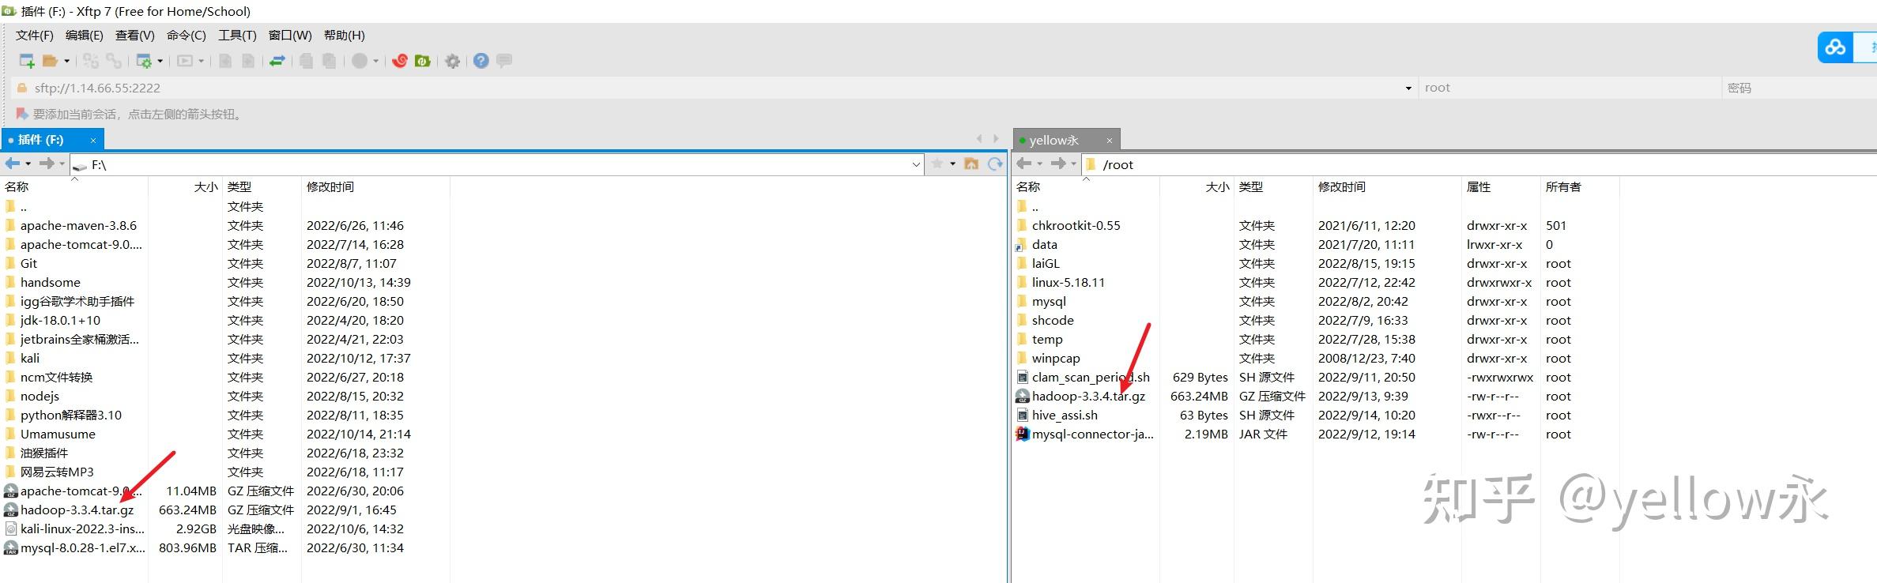Select local file kali-linux-2022.3-ins...
1877x583 pixels.
(82, 529)
